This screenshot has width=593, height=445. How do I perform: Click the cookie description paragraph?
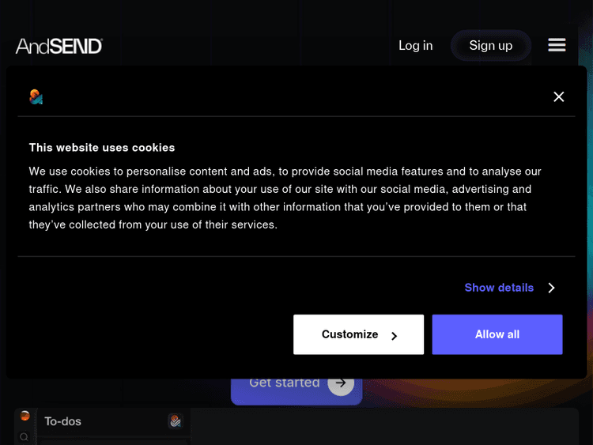tap(285, 198)
